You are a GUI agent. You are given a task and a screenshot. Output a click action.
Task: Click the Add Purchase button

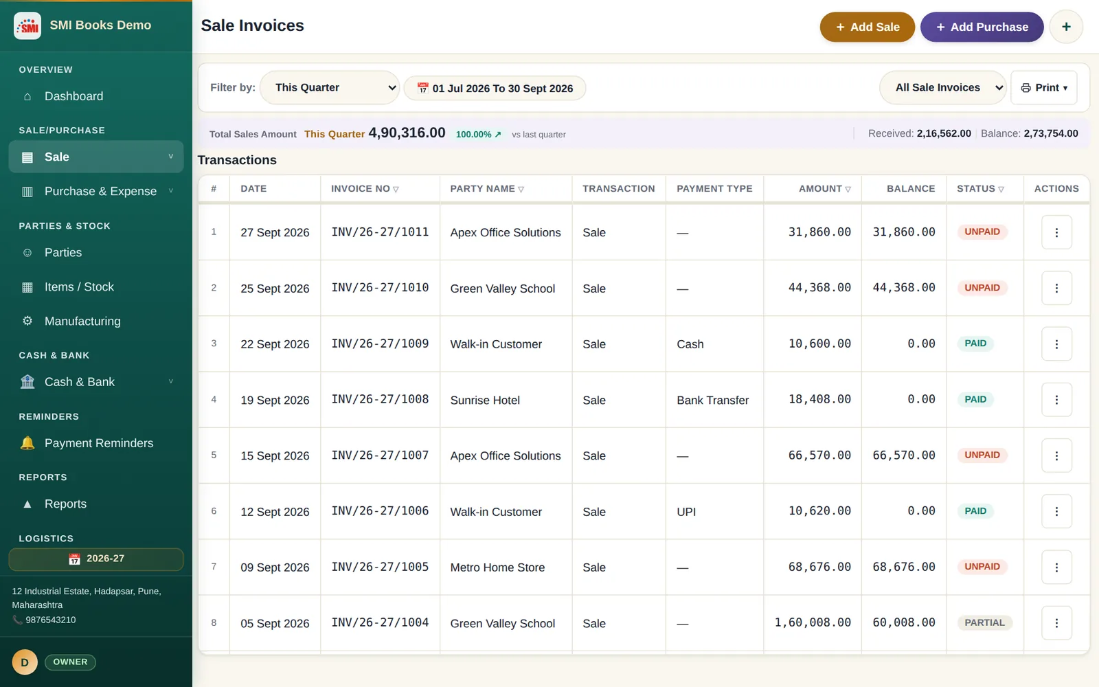pos(982,27)
